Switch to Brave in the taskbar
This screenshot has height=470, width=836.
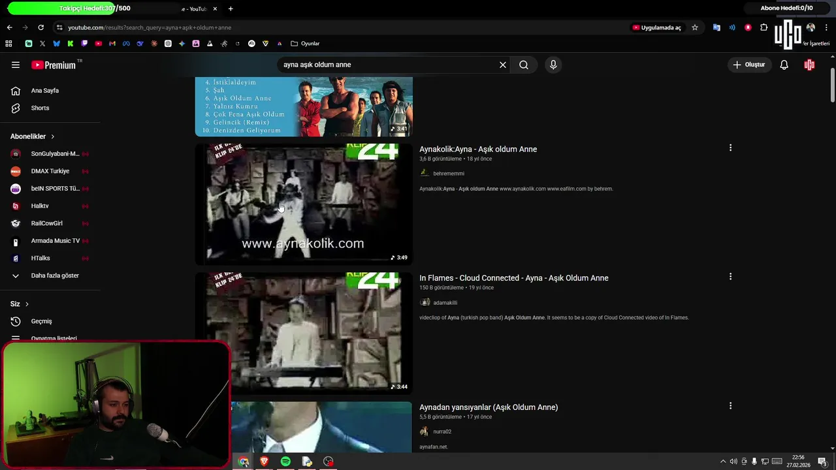click(x=264, y=462)
